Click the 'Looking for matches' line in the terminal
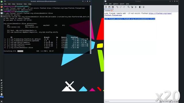The width and height of the screenshot is (184, 103). click(x=12, y=15)
